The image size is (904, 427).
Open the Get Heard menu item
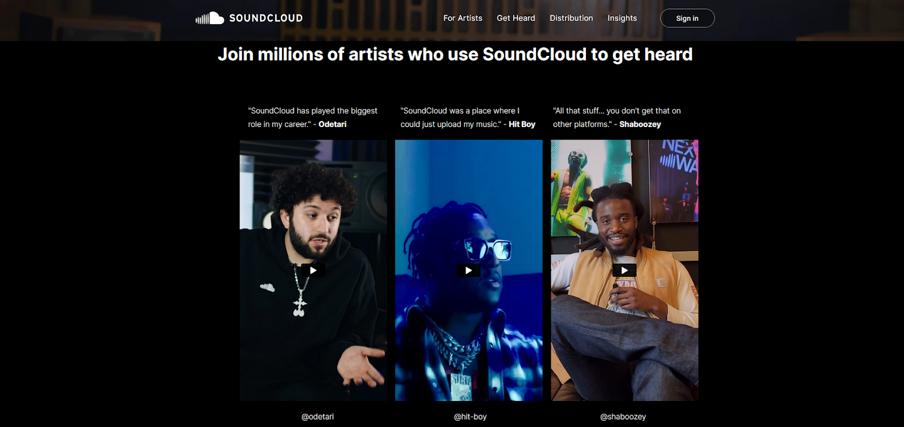pyautogui.click(x=516, y=18)
